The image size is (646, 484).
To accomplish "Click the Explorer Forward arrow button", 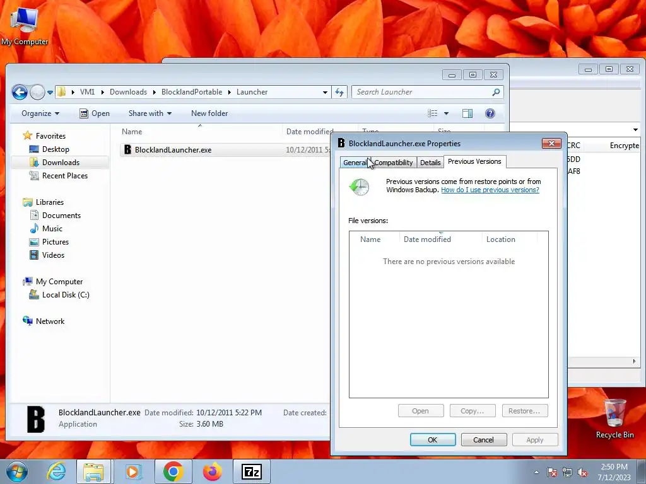I will click(37, 92).
